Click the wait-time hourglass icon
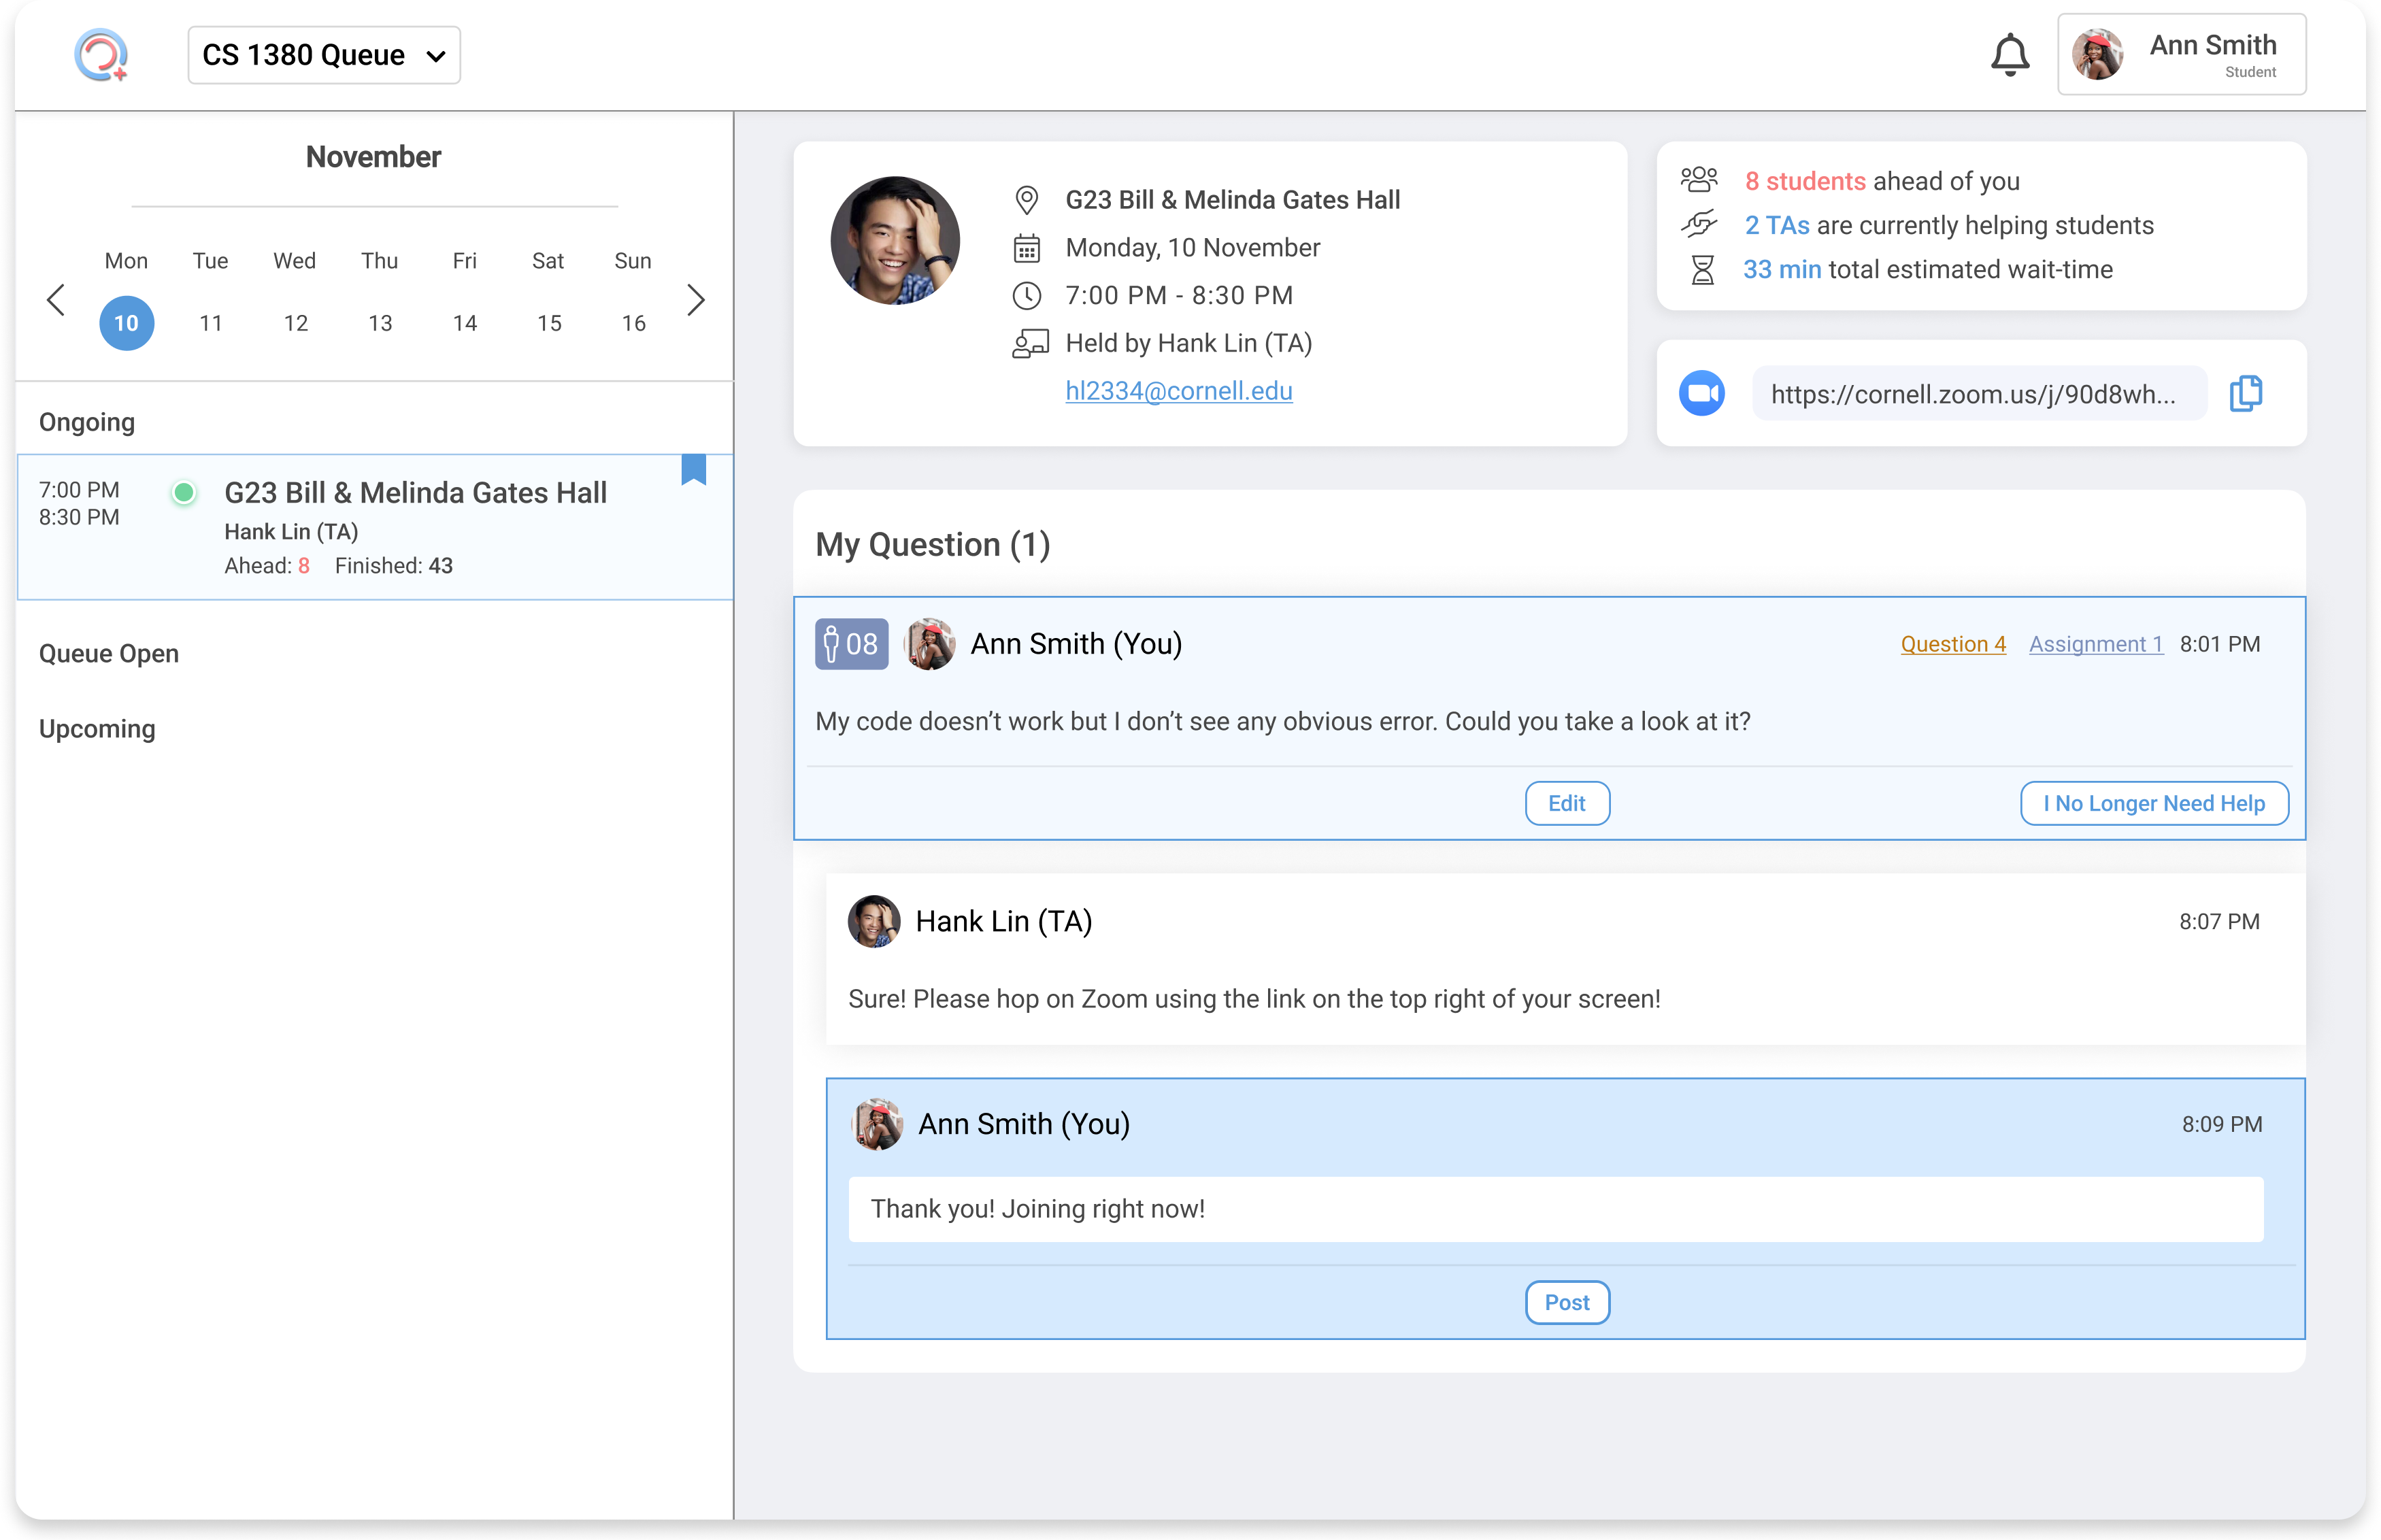Image resolution: width=2381 pixels, height=1540 pixels. click(x=1702, y=269)
